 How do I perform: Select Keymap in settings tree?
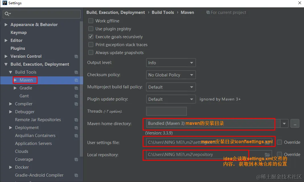click(18, 33)
